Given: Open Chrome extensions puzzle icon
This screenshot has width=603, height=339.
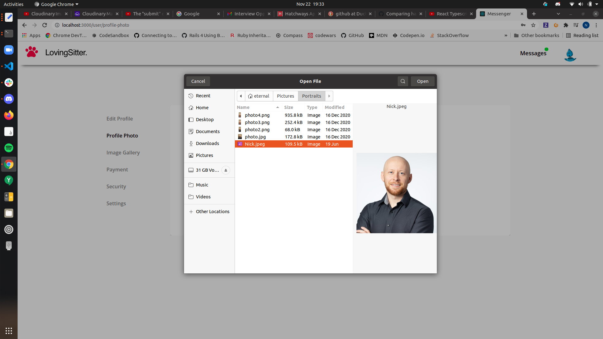Looking at the screenshot, I should 566,25.
